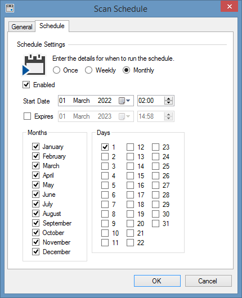Click the Scan Schedule title bar calendar icon
Viewport: 242px width, 298px height.
tap(10, 8)
